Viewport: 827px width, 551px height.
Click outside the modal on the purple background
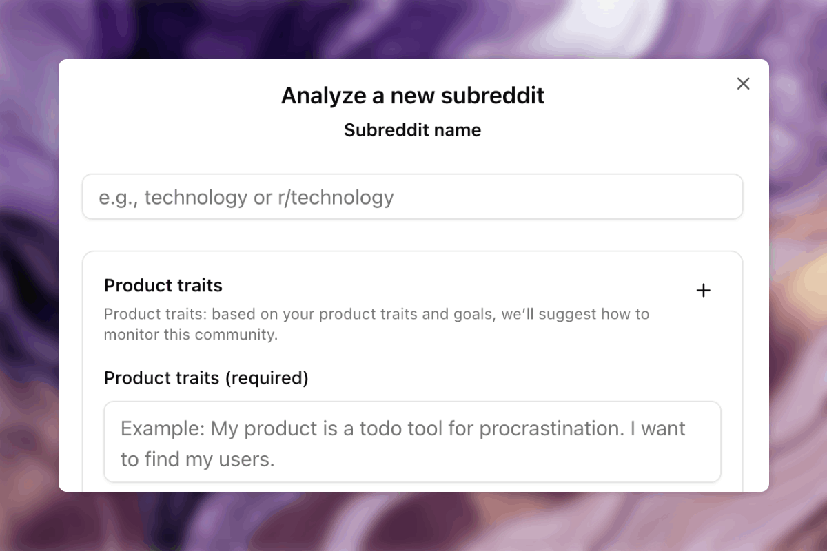(28, 275)
